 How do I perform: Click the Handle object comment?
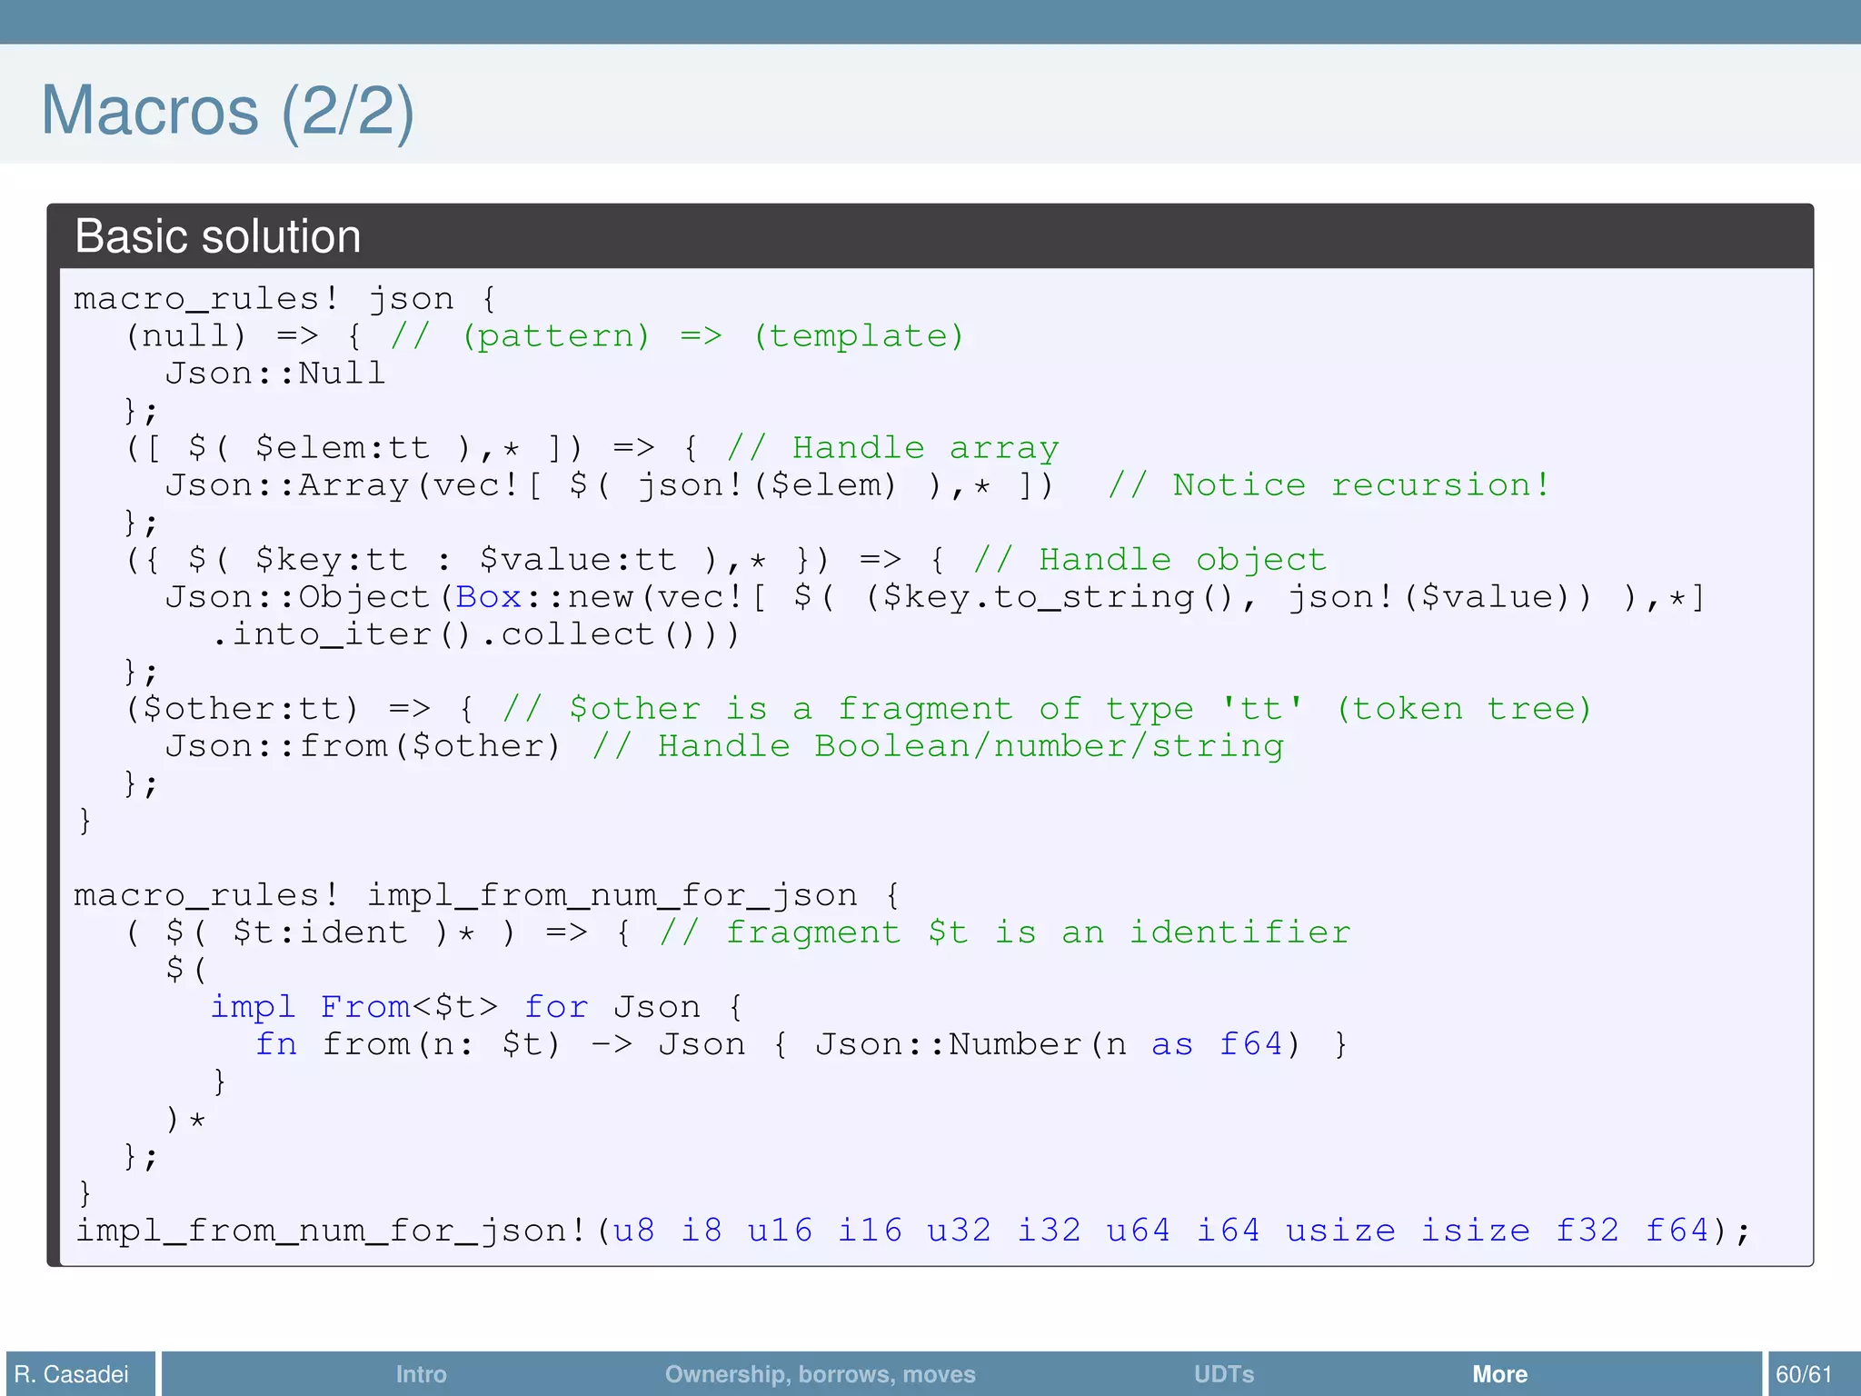click(1149, 559)
